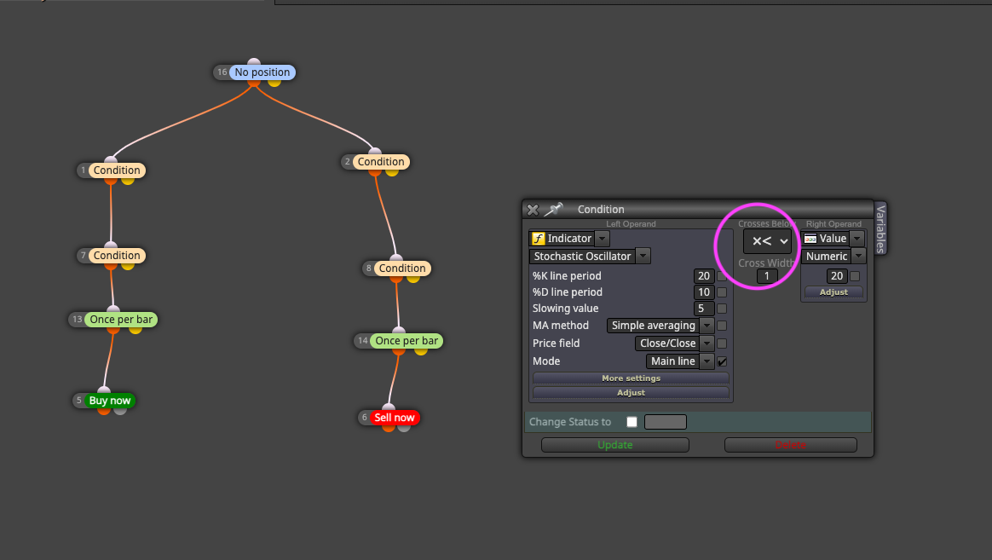Screen dimensions: 992x560
Task: Click the Indicator function icon
Action: 538,239
